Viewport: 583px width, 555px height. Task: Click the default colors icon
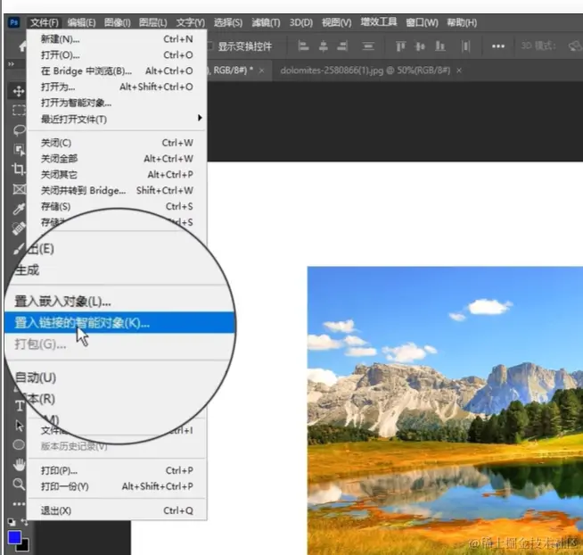tap(12, 522)
